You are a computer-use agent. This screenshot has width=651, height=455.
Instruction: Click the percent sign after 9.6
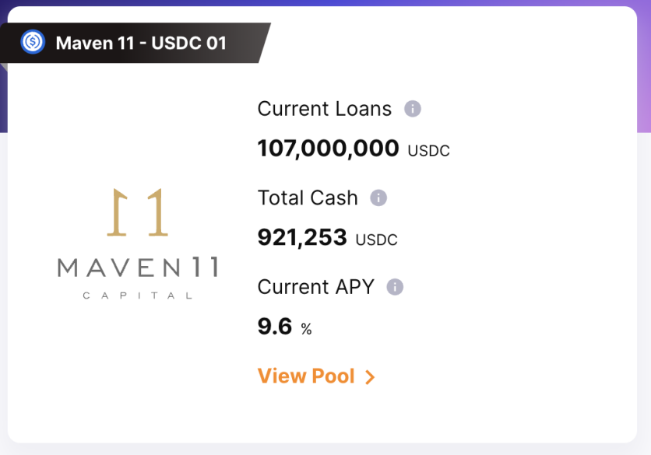point(306,329)
